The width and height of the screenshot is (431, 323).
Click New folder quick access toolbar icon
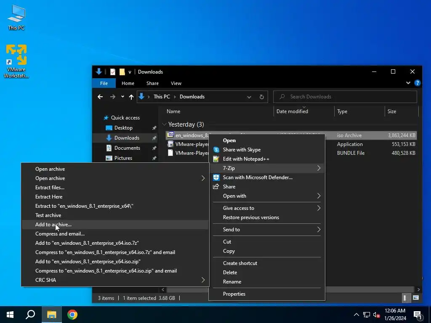pos(122,72)
